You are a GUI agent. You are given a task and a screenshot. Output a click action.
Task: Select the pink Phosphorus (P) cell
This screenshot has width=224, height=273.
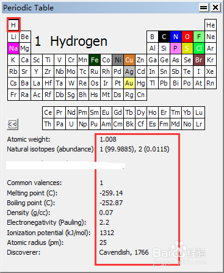tap(176, 48)
